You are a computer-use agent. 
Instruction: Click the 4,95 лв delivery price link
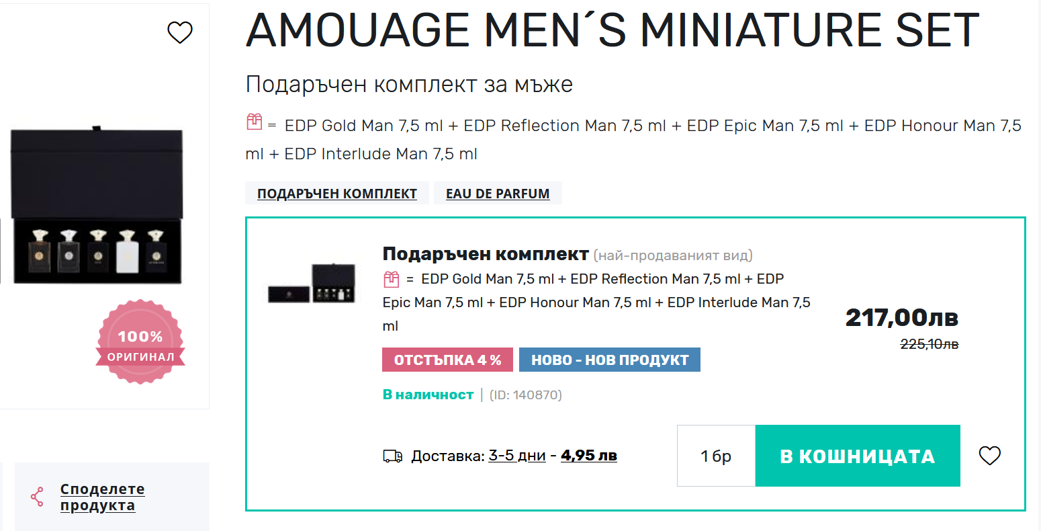coord(589,456)
